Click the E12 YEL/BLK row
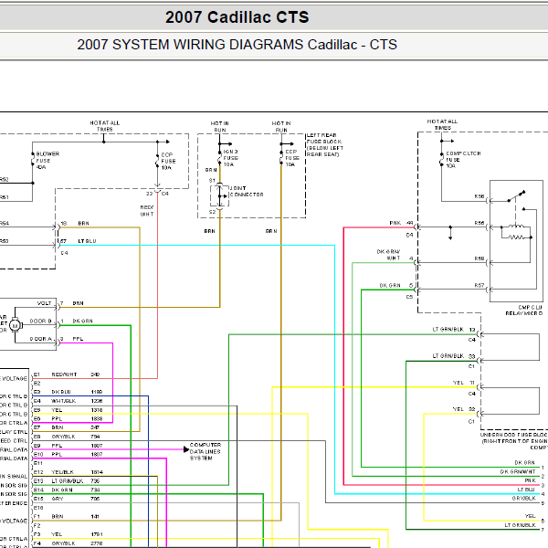The width and height of the screenshot is (548, 548). coord(68,472)
